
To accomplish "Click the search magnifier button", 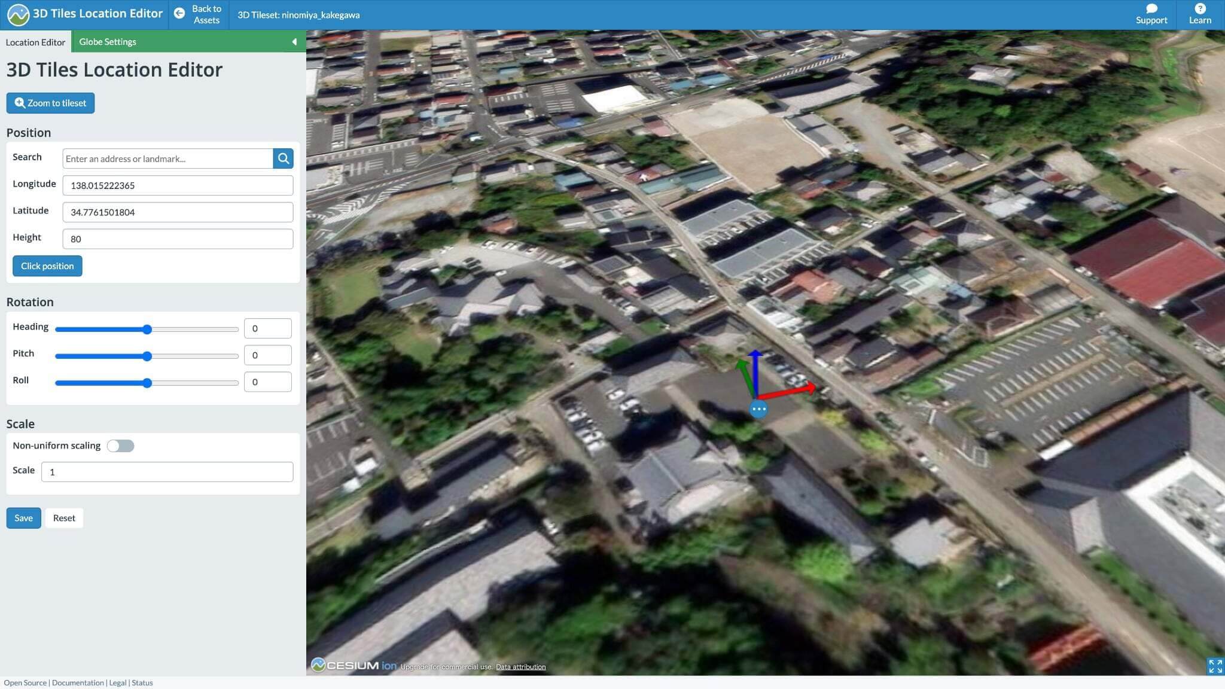I will 283,158.
